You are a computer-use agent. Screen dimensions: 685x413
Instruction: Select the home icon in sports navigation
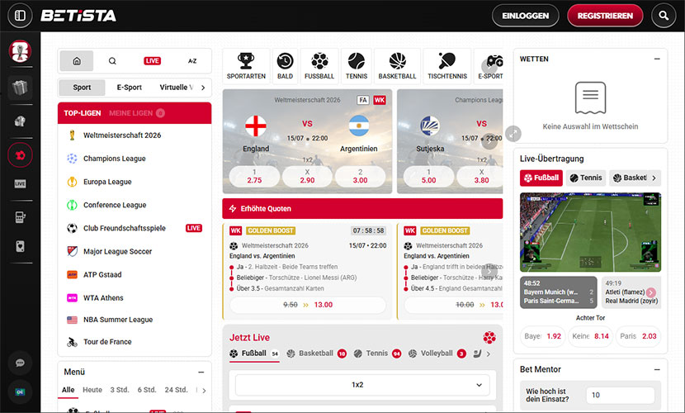point(77,61)
